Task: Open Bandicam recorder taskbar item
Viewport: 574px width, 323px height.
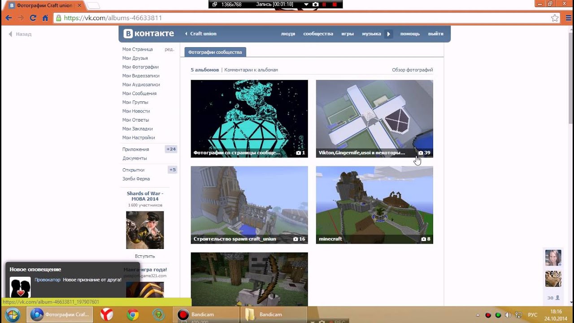Action: [x=205, y=314]
